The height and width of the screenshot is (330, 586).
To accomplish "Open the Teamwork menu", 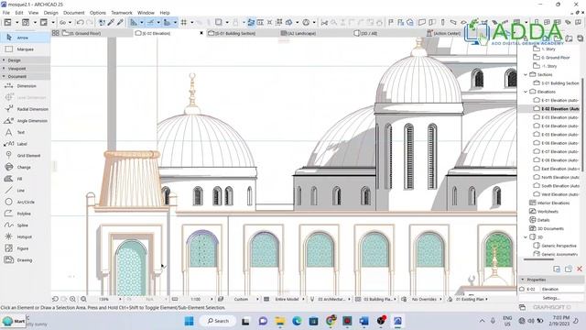I will [122, 13].
